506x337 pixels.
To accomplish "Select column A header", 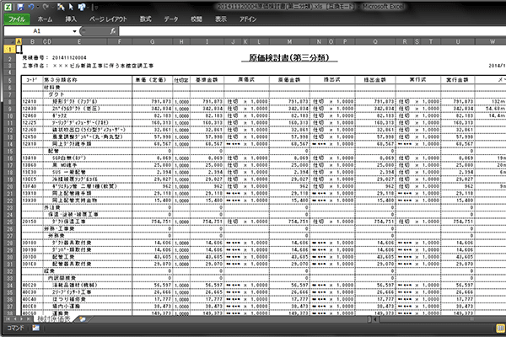I will click(x=19, y=41).
